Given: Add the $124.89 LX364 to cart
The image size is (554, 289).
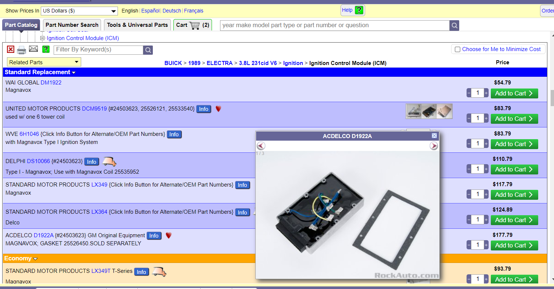Looking at the screenshot, I should [514, 220].
